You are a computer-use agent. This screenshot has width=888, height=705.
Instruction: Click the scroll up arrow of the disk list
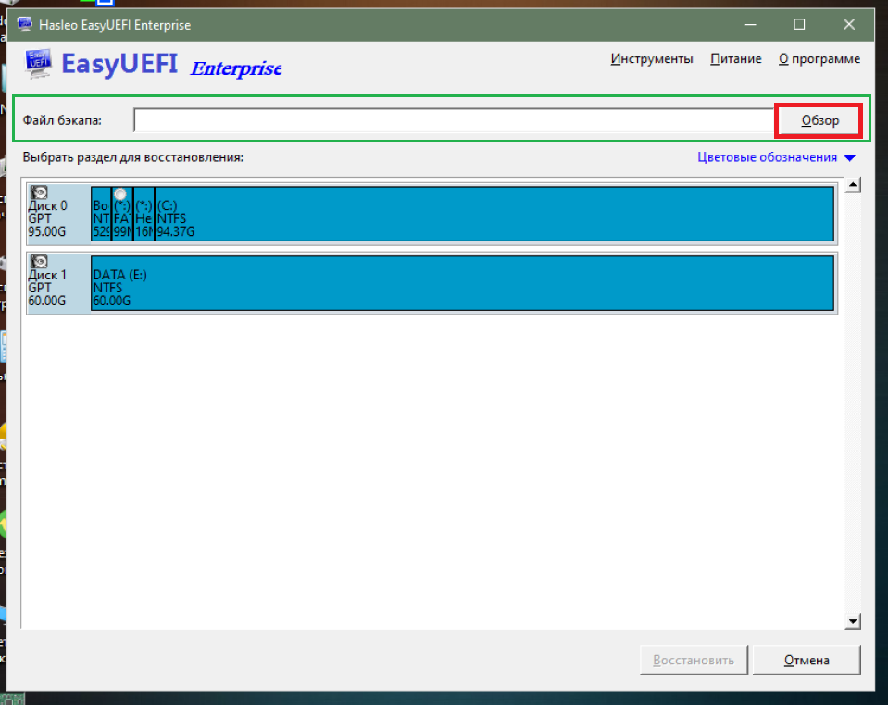tap(852, 185)
